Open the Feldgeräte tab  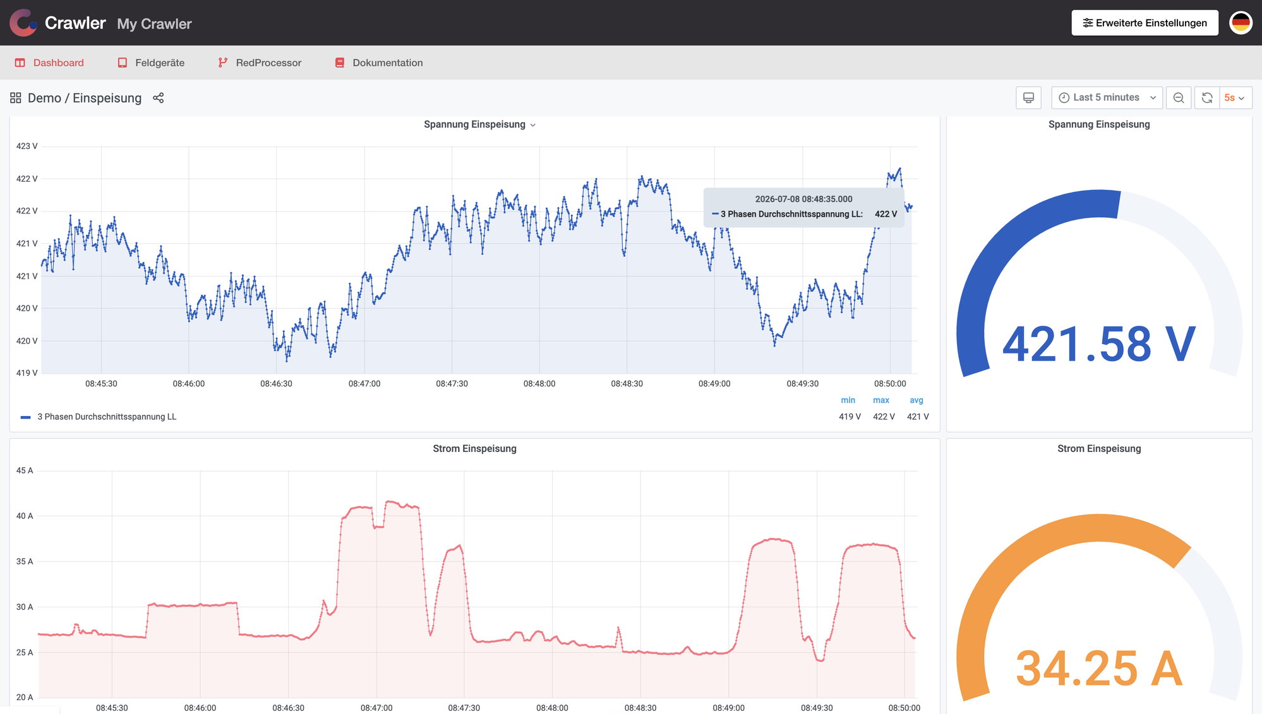[x=151, y=62]
